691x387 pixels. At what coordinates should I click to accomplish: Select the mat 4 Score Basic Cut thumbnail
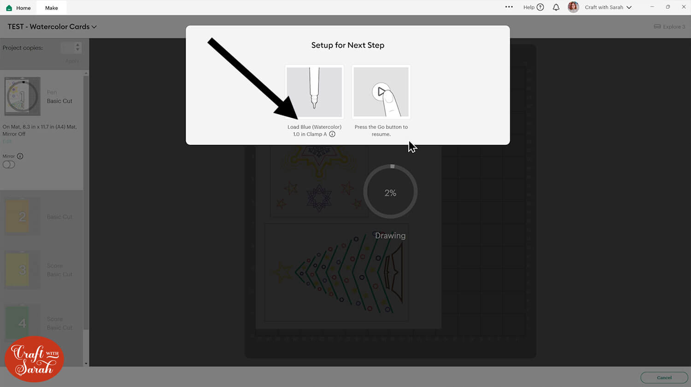coord(23,323)
